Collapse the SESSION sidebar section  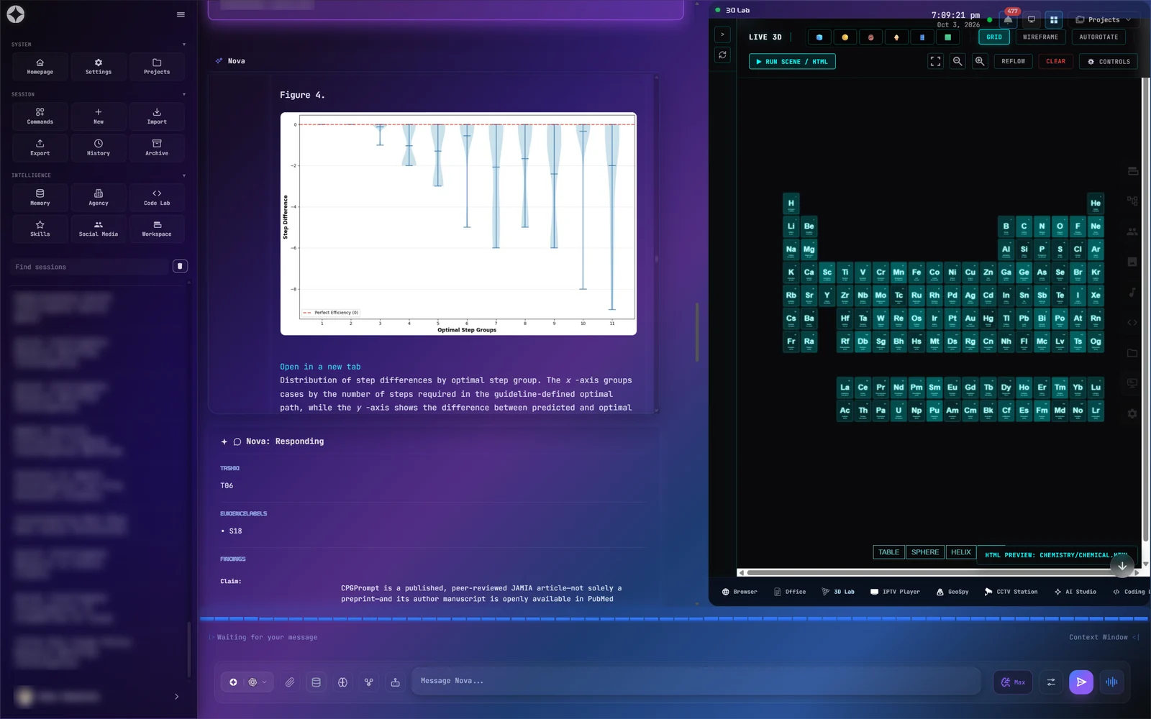pyautogui.click(x=184, y=94)
